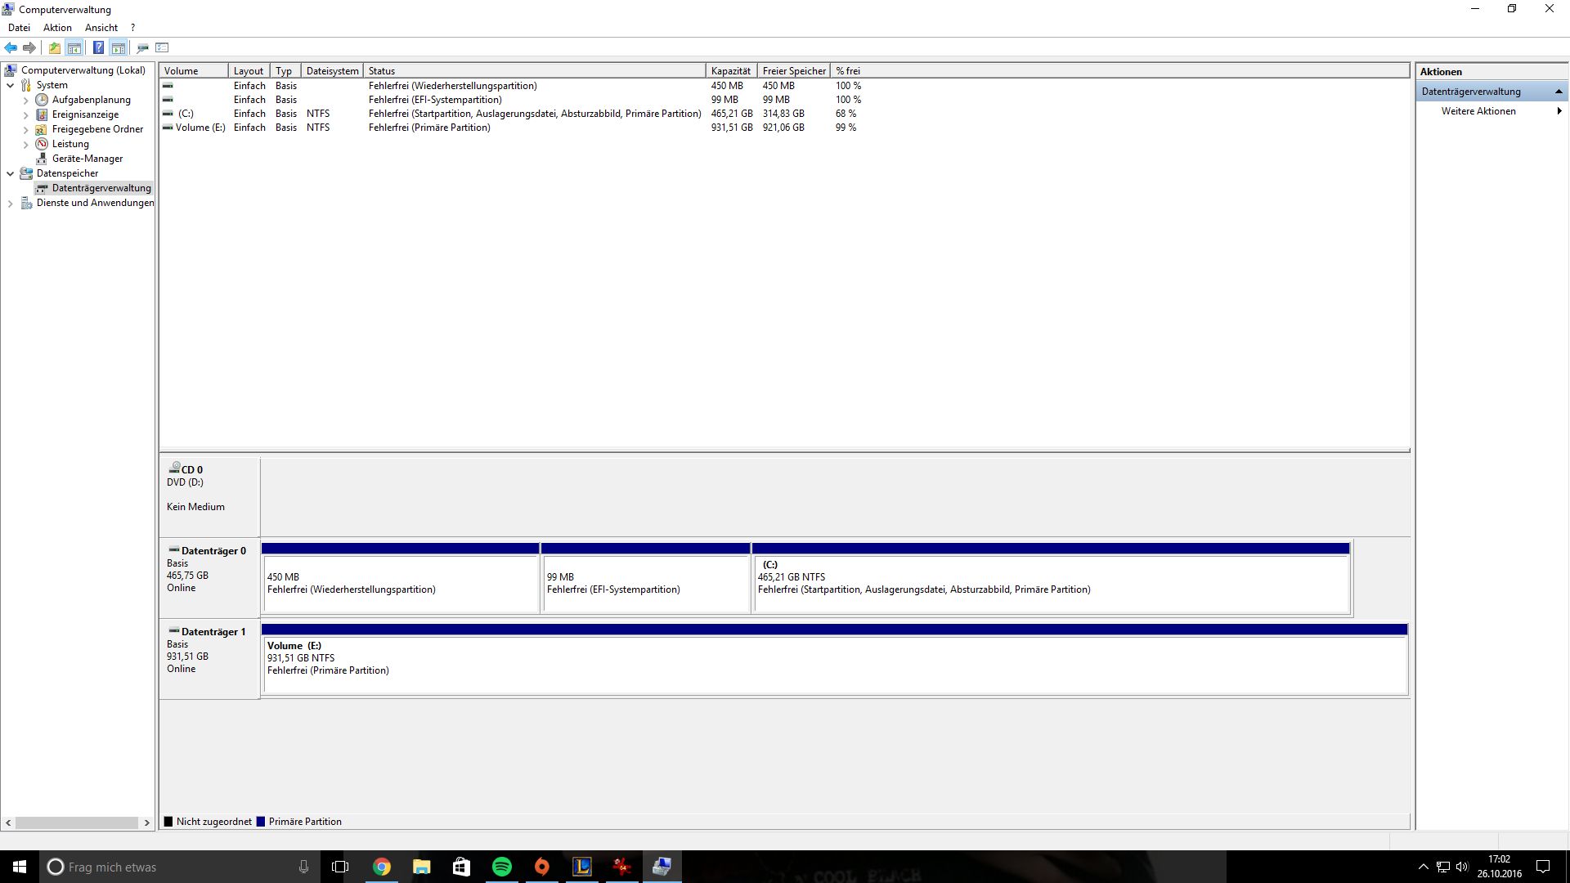
Task: Click the Primäre Partition blue legend swatch
Action: pyautogui.click(x=261, y=822)
